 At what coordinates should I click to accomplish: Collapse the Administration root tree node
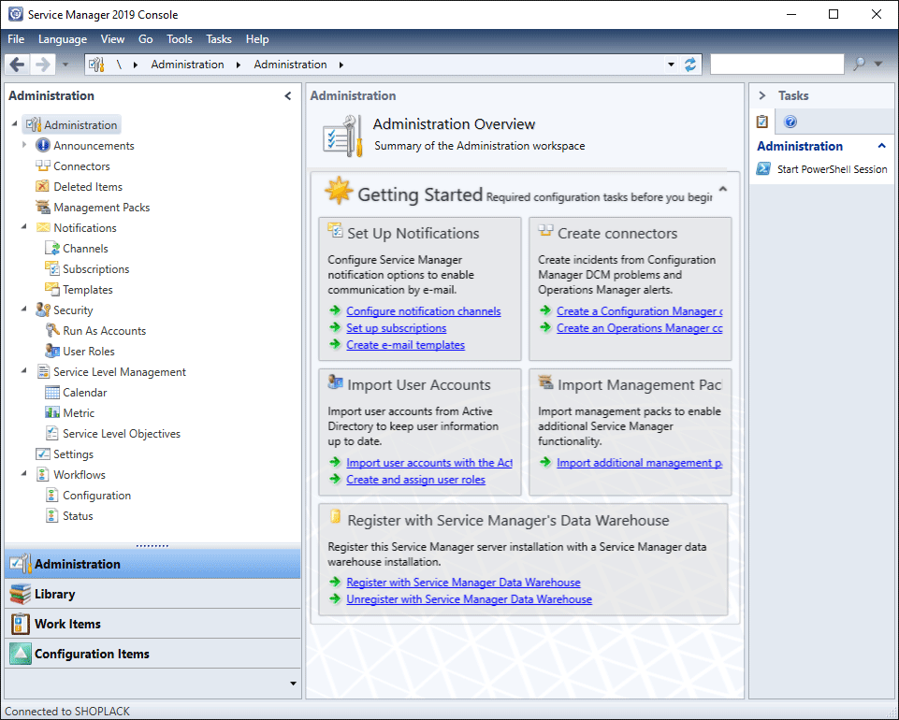pos(14,123)
